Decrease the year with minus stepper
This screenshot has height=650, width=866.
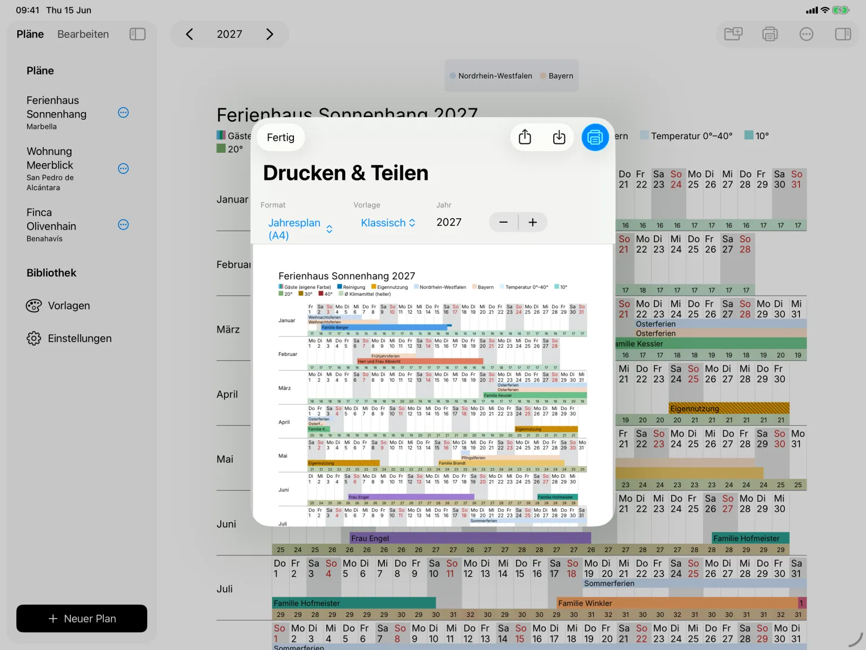click(503, 222)
